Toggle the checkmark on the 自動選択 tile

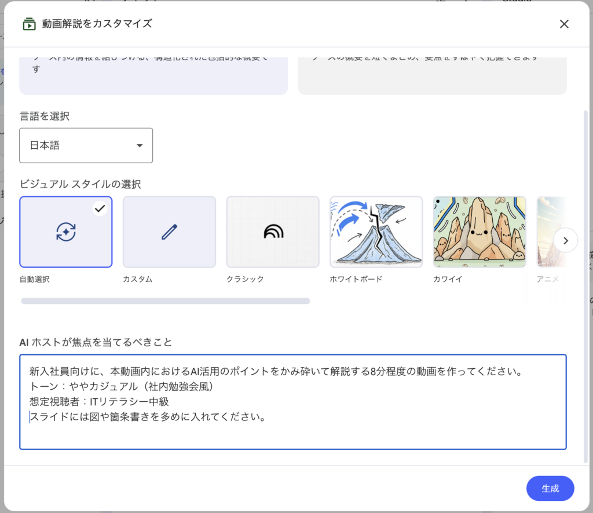point(100,208)
